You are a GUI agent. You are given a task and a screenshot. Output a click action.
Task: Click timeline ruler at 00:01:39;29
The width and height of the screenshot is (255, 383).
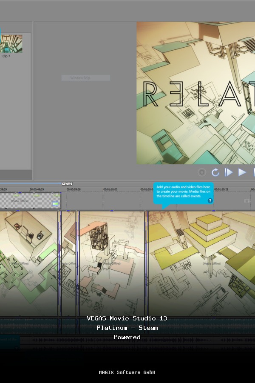point(221,189)
